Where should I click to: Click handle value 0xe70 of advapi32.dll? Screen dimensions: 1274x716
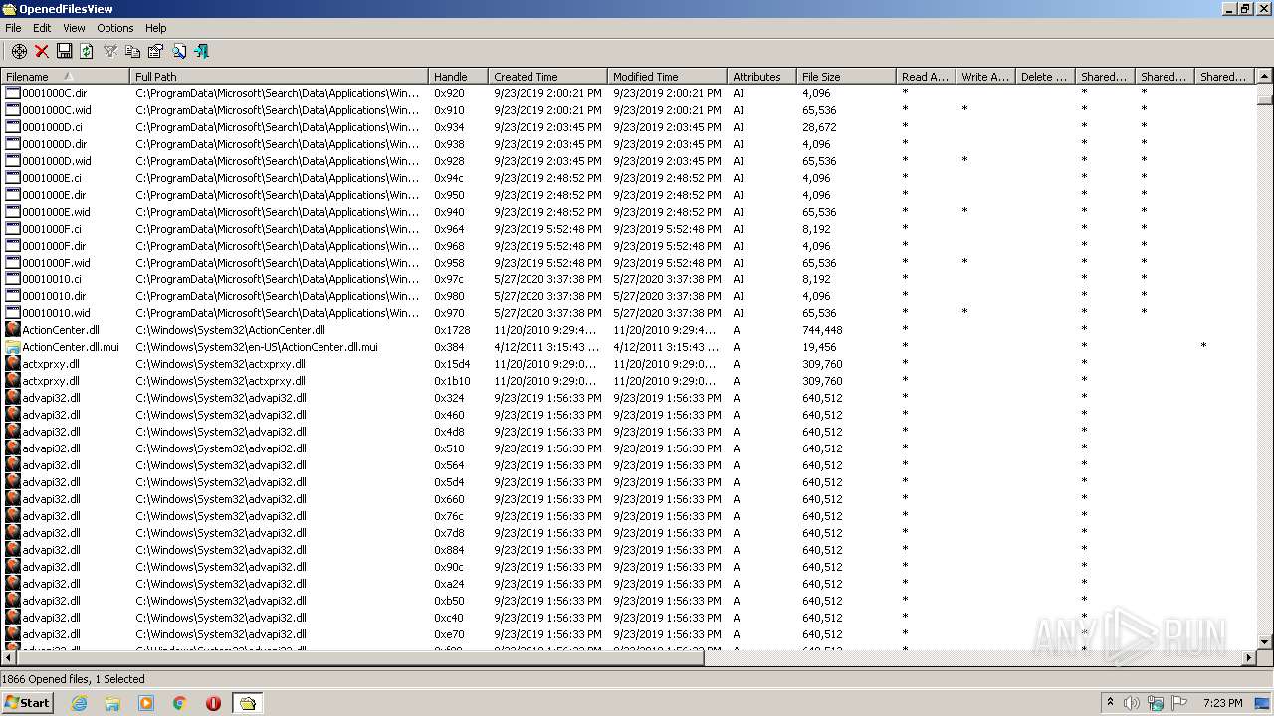coord(449,634)
